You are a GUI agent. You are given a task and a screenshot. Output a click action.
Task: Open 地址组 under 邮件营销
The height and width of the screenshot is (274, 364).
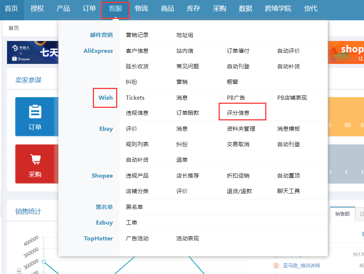pyautogui.click(x=185, y=35)
